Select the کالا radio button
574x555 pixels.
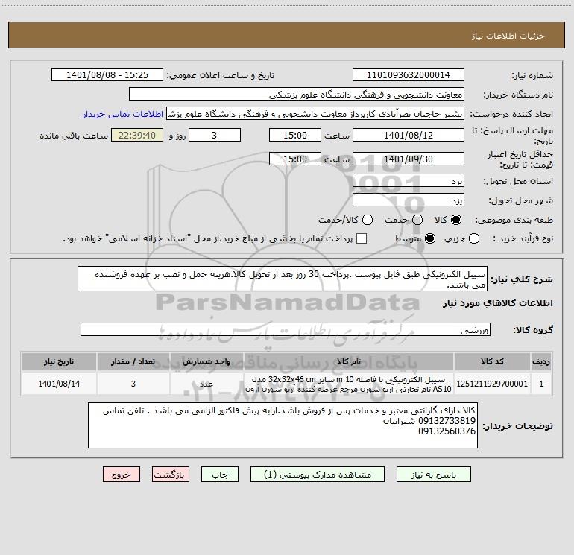pyautogui.click(x=456, y=220)
